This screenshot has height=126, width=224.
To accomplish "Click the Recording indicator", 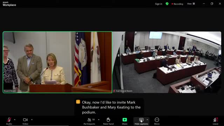I will (177, 4).
